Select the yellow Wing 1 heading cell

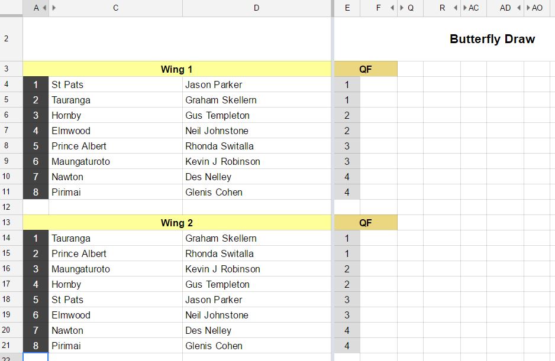(176, 69)
